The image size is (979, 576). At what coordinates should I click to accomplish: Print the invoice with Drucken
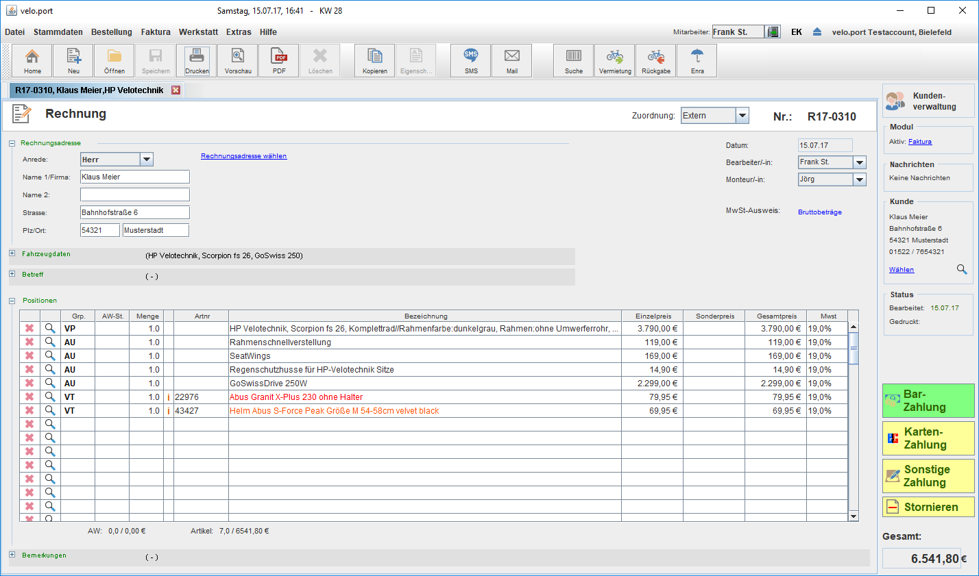pyautogui.click(x=197, y=60)
